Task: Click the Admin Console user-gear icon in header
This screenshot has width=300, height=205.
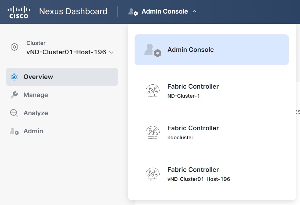Action: click(x=133, y=12)
